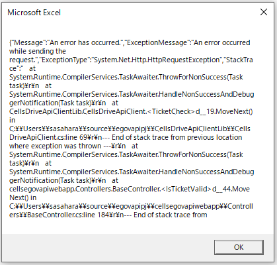Image resolution: width=277 pixels, height=265 pixels.
Task: Click the path line containing cellsegovapiwebapp Controll
Action: pos(131,206)
